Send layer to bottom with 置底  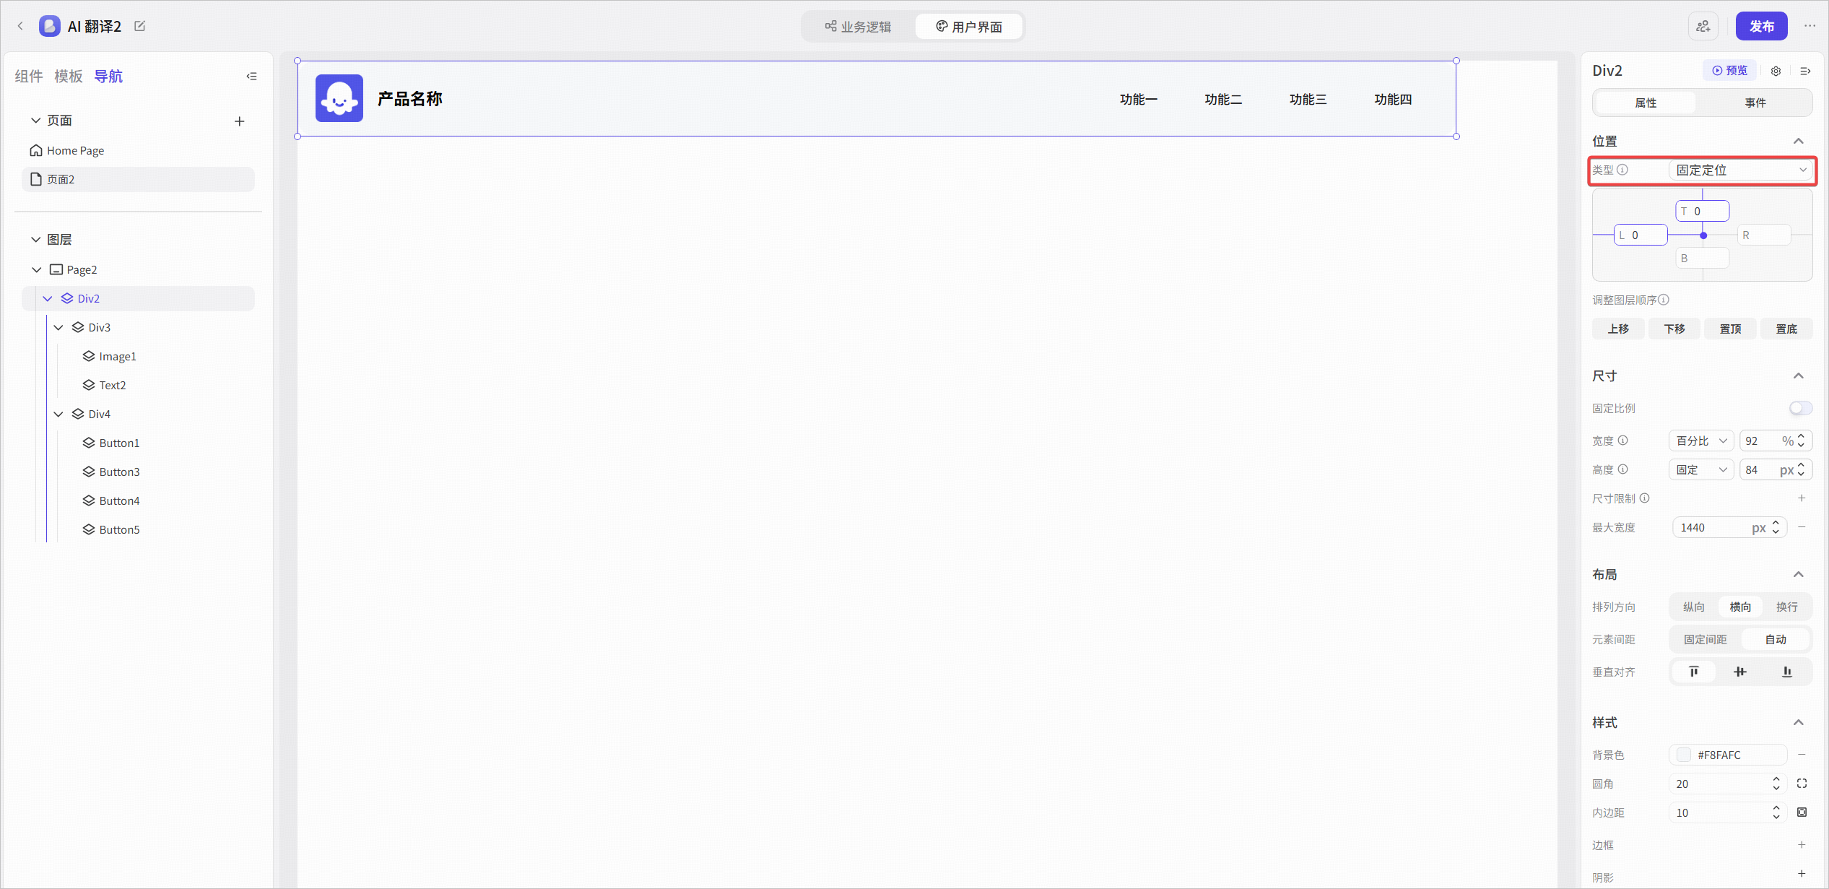[x=1786, y=329]
